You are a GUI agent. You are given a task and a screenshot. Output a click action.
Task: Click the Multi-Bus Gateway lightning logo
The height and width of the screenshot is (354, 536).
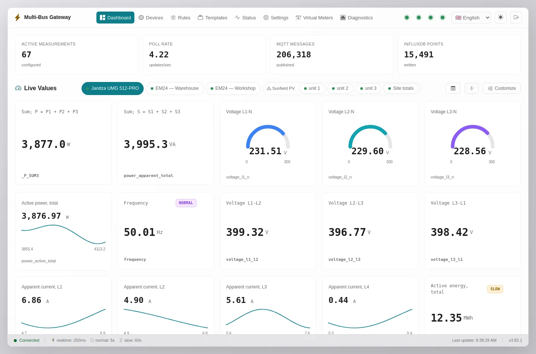point(17,18)
